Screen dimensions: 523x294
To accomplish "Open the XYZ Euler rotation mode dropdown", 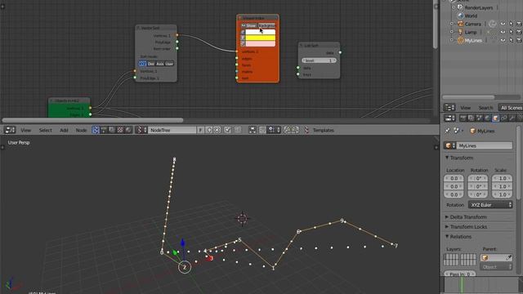I will 490,205.
